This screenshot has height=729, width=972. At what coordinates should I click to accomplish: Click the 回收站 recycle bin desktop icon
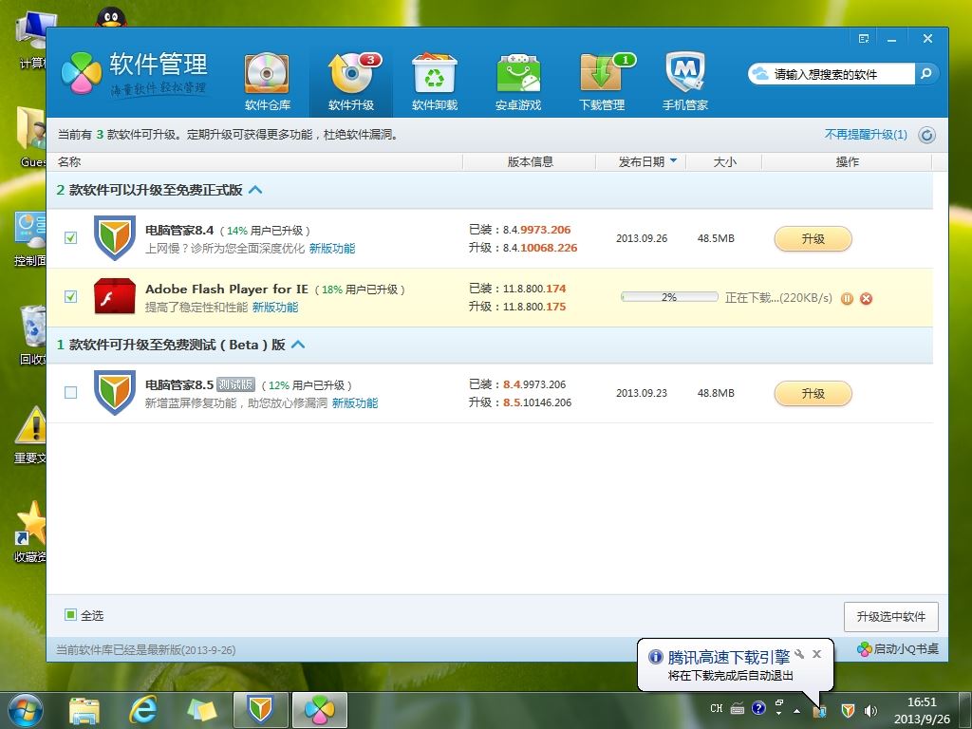[x=32, y=335]
